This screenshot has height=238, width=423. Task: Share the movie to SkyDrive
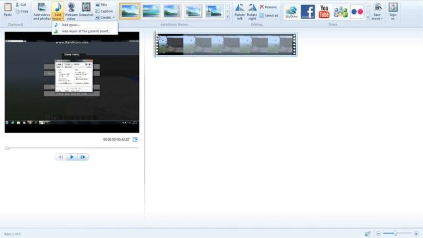tap(291, 12)
